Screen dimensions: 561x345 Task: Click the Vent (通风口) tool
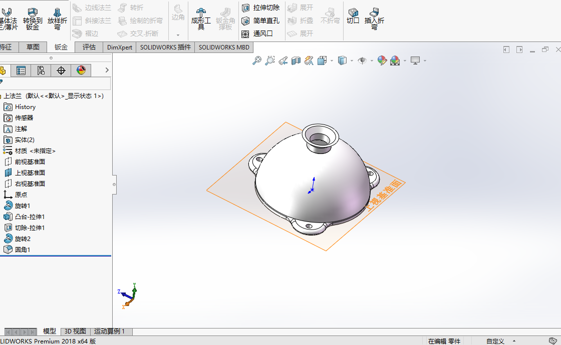257,33
